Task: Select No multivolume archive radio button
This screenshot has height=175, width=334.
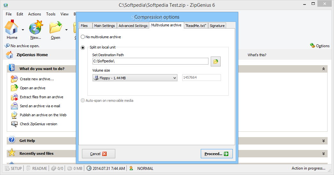Action: [x=83, y=37]
